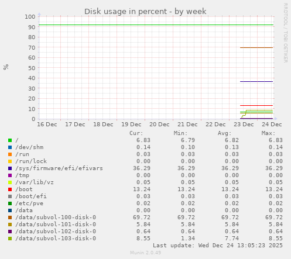
Task: Click the brown line near 70 percent
Action: click(256, 47)
